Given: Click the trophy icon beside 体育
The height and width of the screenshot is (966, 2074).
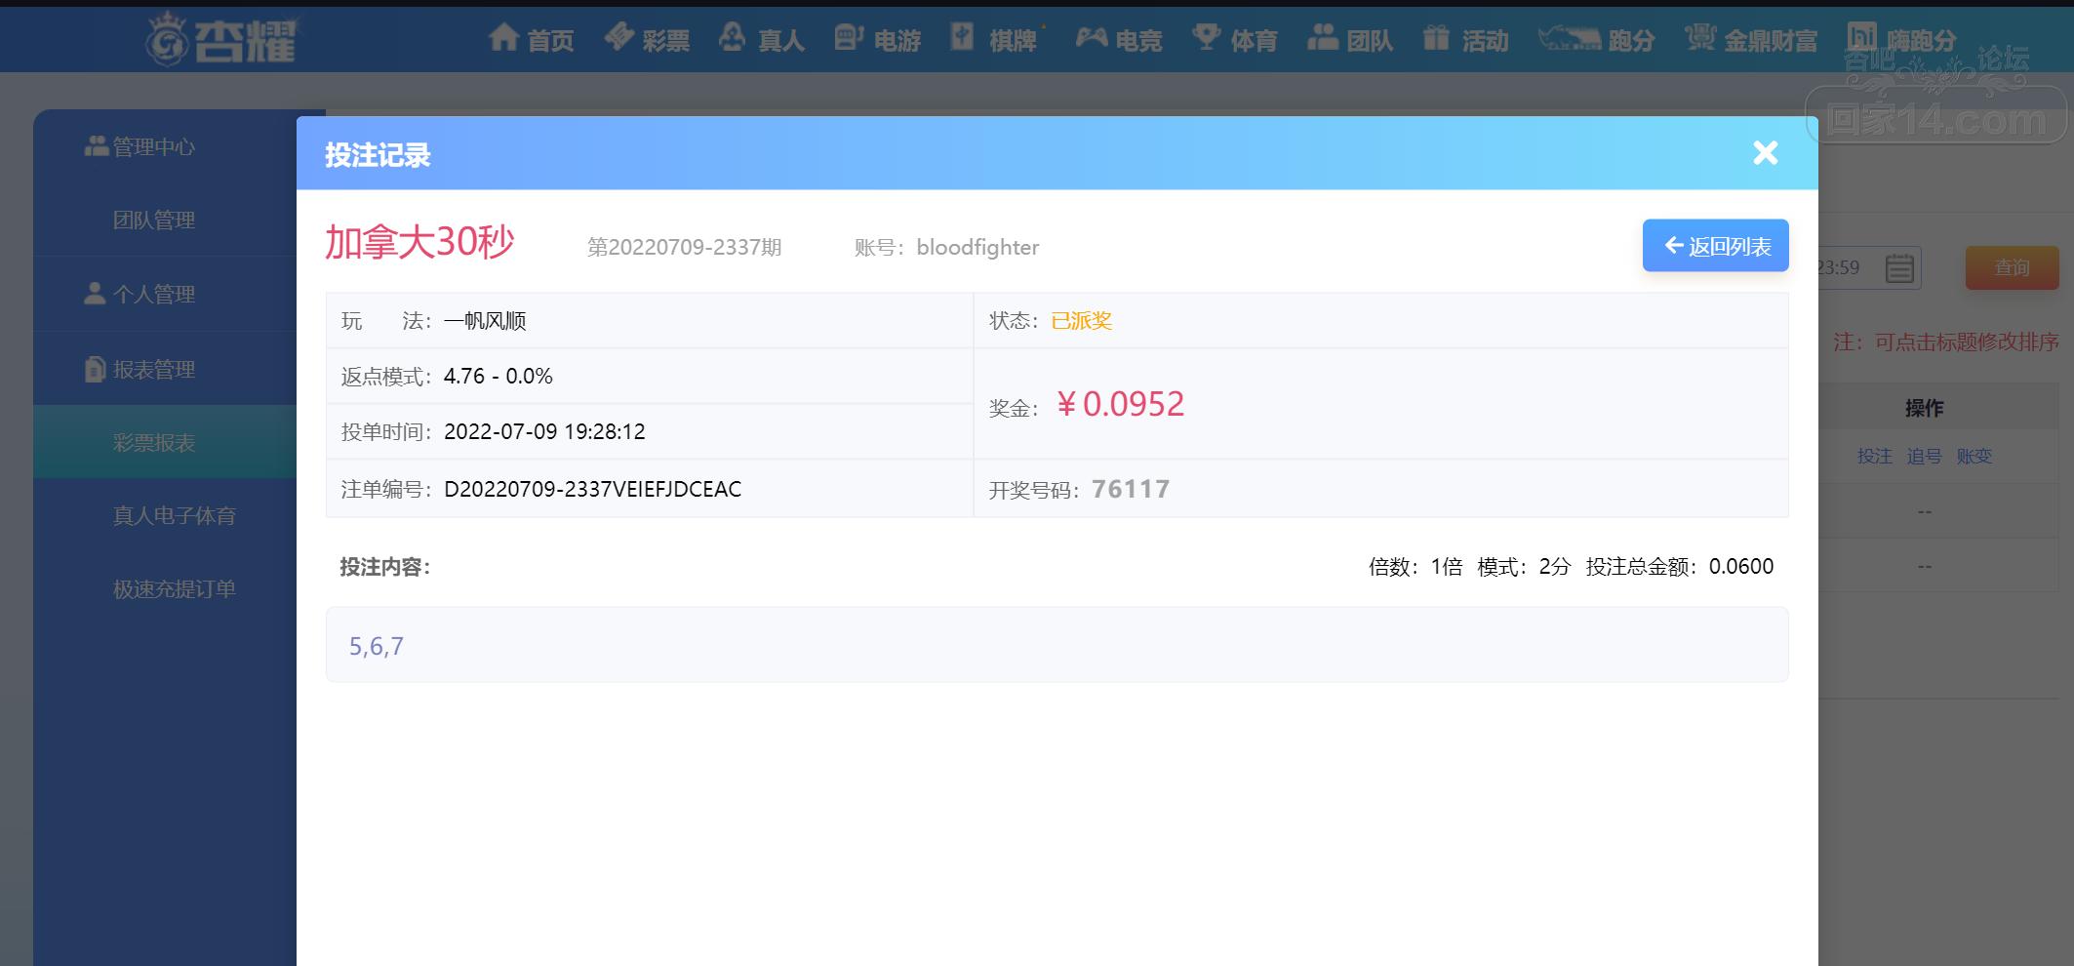Looking at the screenshot, I should [1206, 38].
